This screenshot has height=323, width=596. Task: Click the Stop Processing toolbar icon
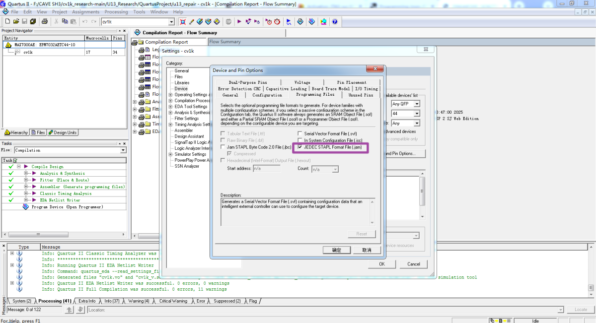228,22
